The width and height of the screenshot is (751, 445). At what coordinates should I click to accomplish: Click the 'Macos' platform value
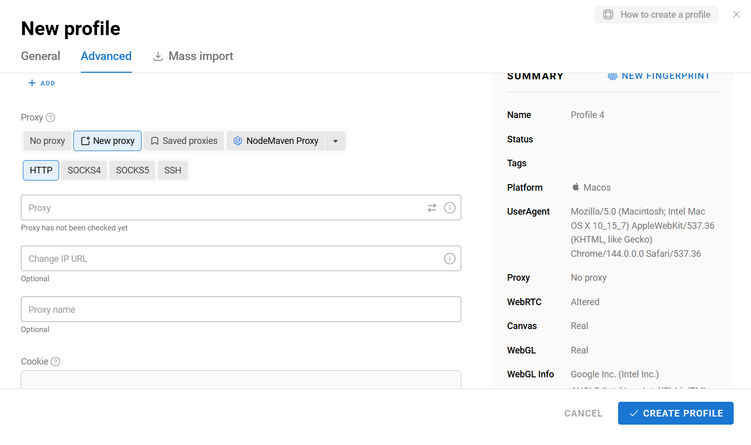[597, 188]
